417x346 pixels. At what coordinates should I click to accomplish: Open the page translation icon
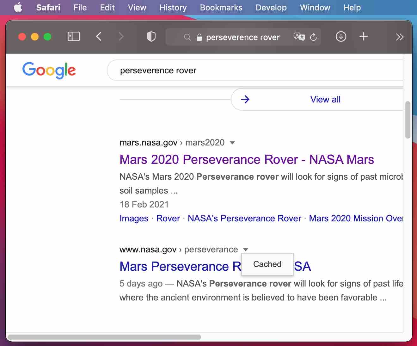click(299, 37)
